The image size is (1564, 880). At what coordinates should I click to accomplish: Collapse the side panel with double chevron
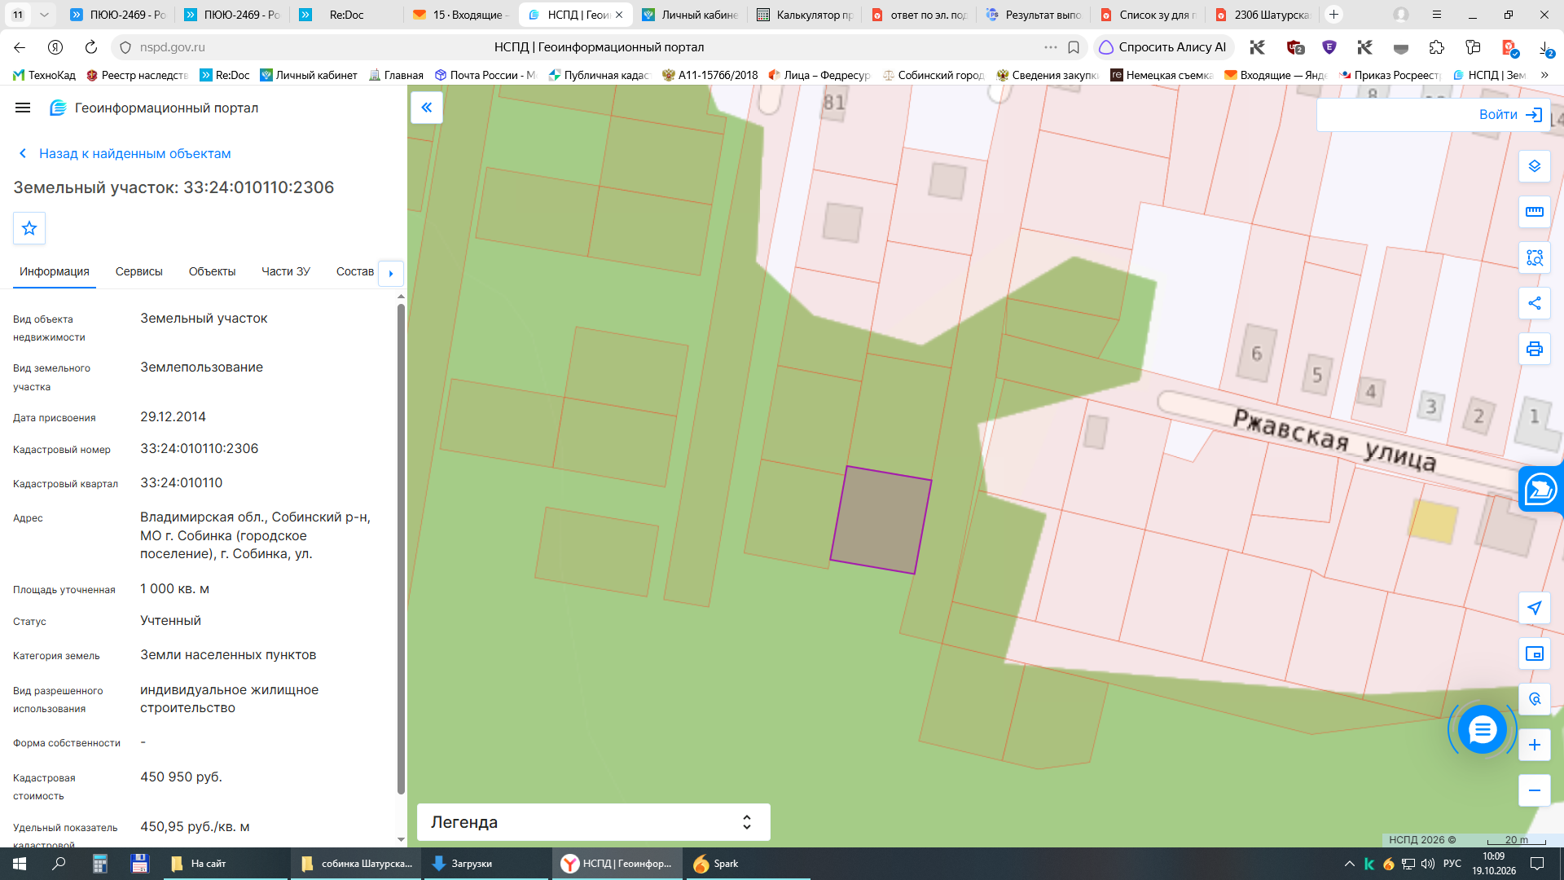[x=427, y=108]
